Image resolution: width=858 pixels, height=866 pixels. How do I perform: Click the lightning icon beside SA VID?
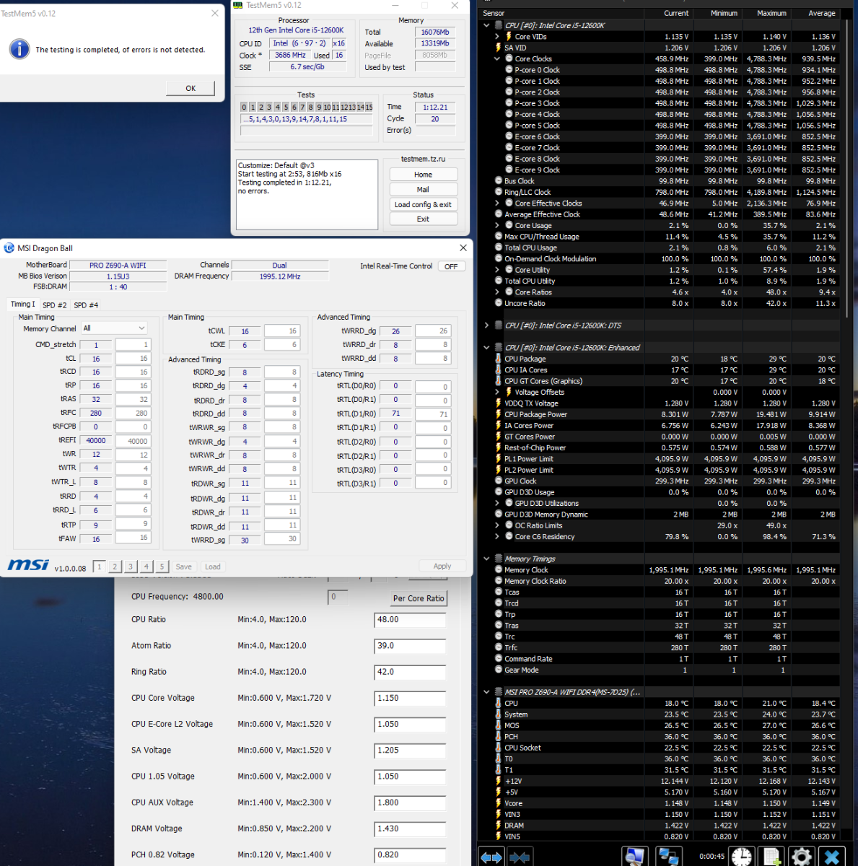pos(498,48)
